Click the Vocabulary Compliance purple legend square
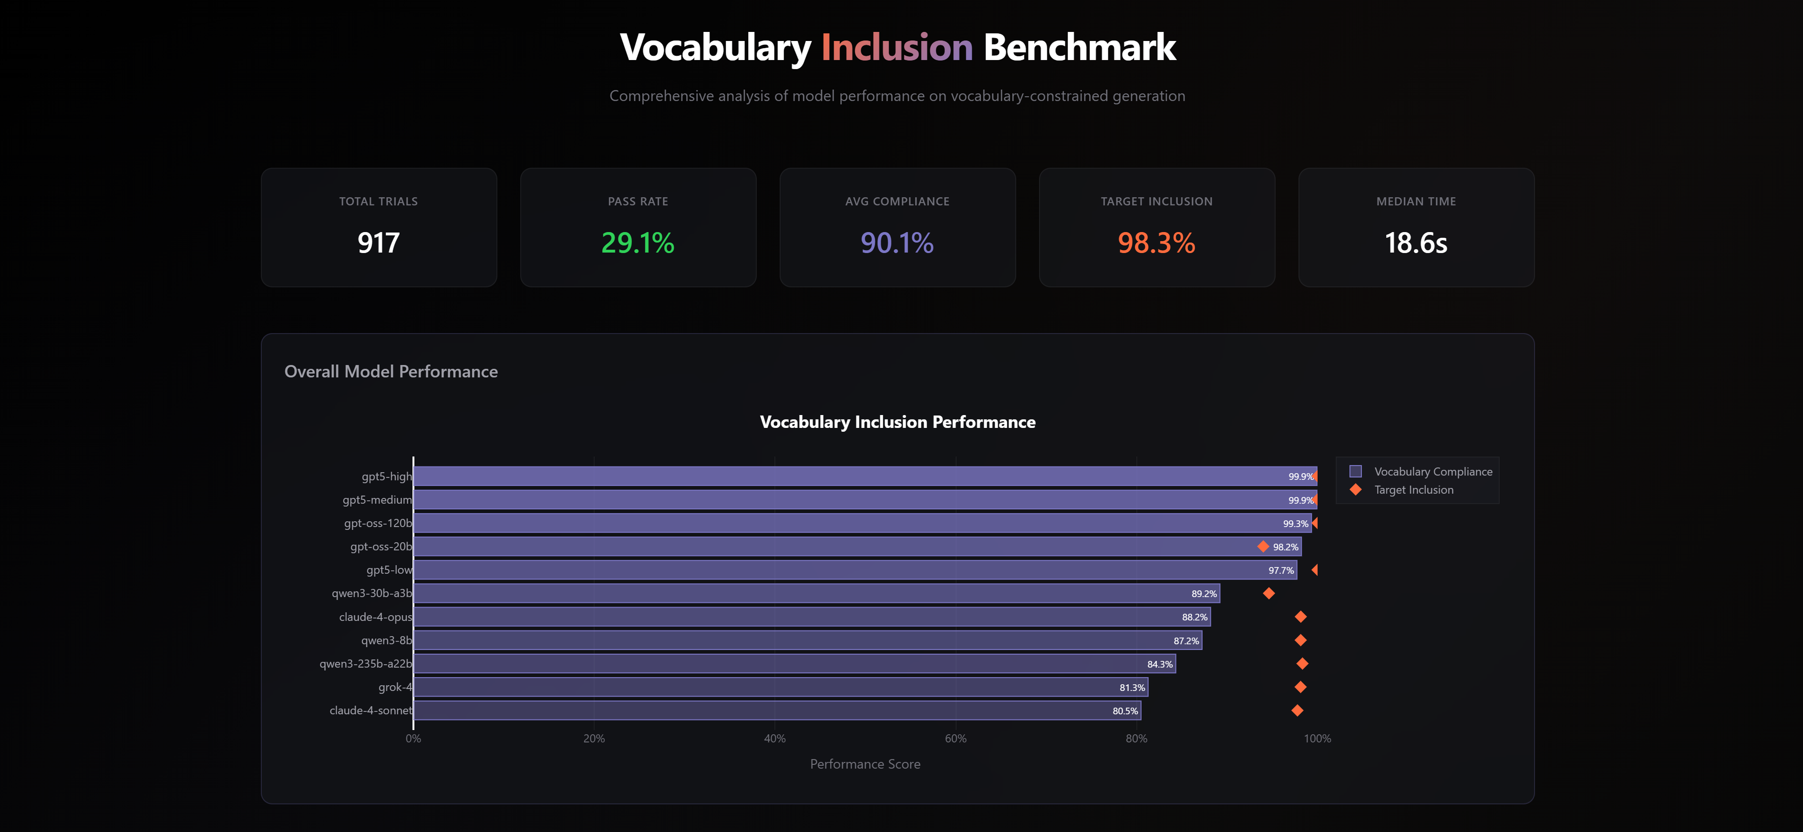Viewport: 1803px width, 832px height. tap(1356, 471)
